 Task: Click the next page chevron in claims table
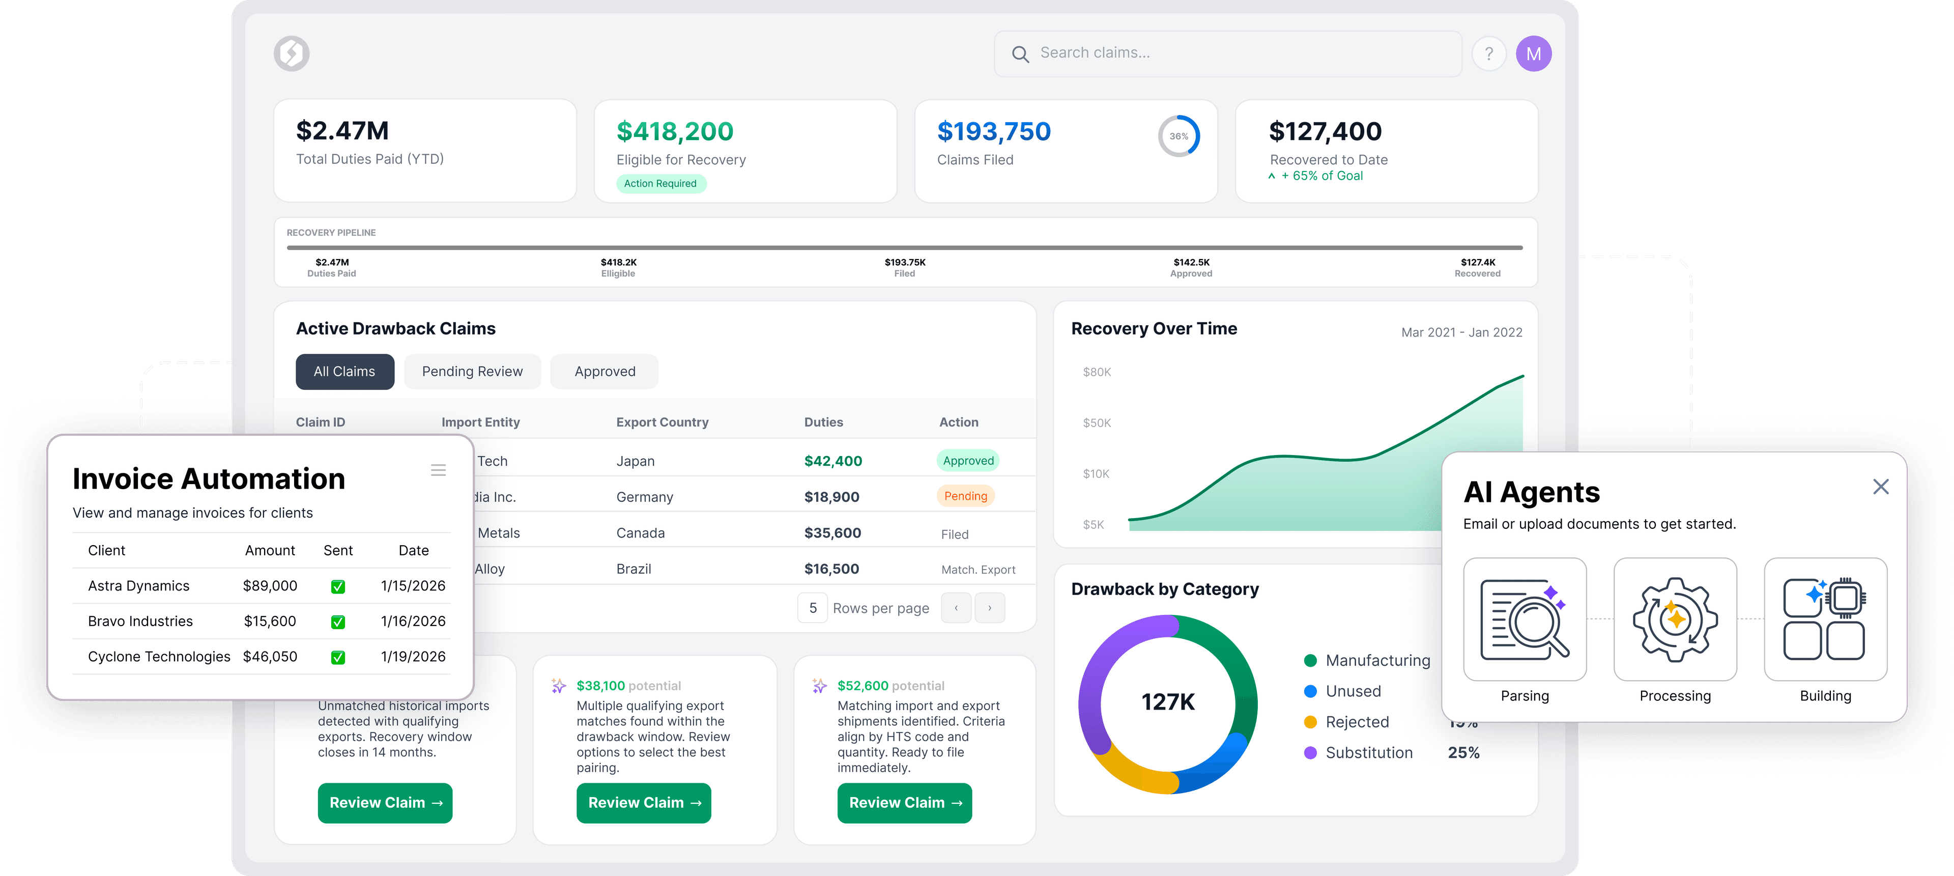click(990, 608)
